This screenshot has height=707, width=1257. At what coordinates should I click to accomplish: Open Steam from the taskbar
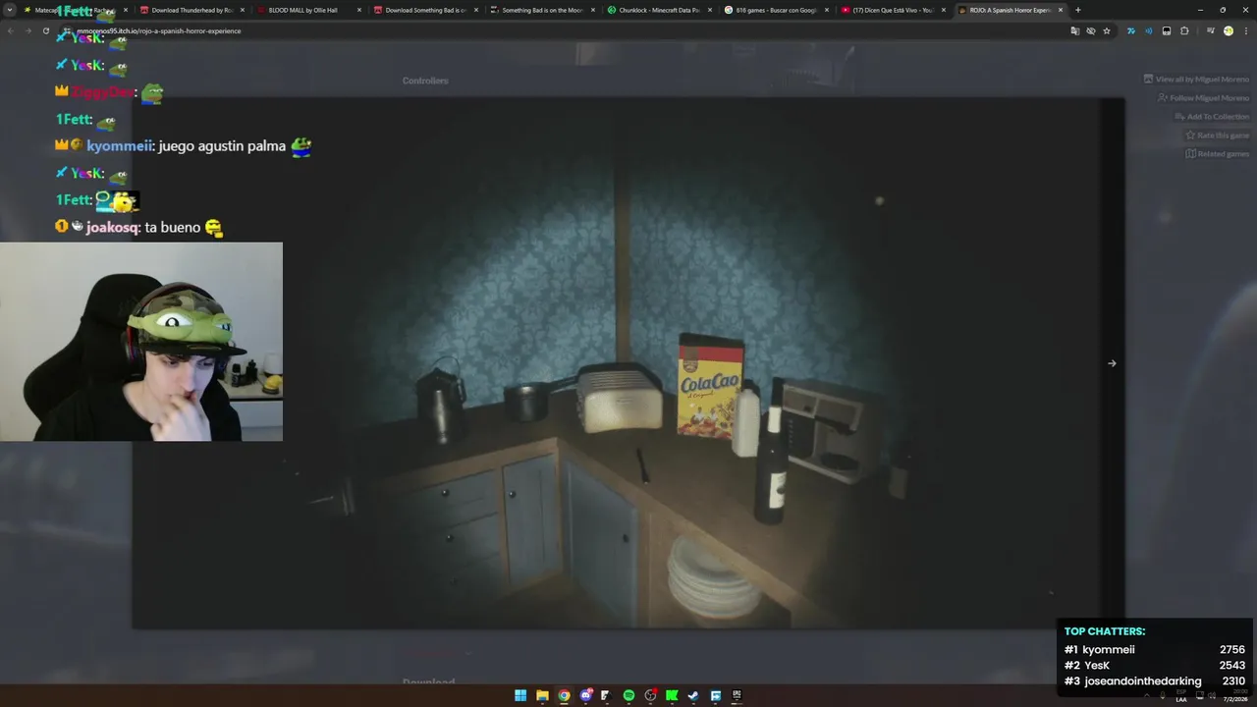click(693, 695)
